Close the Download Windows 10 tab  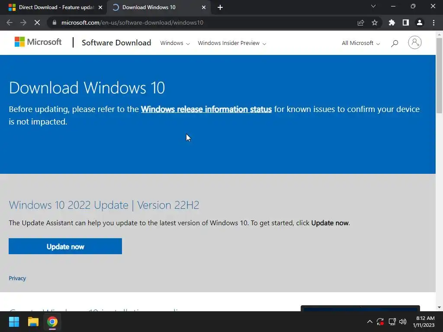204,7
